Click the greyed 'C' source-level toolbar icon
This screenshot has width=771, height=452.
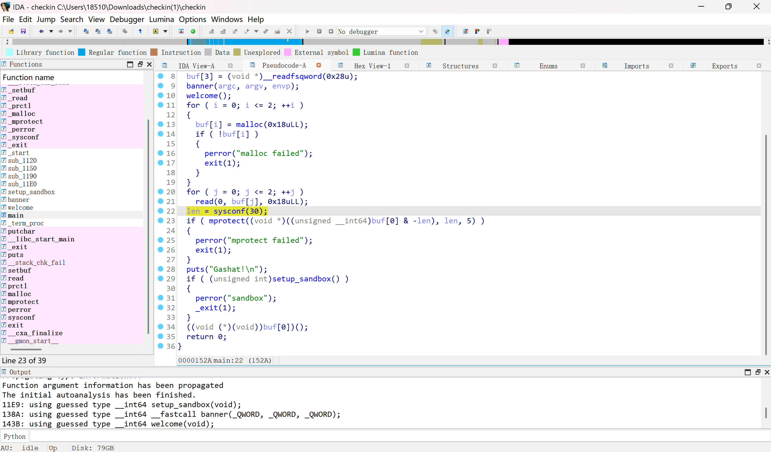(x=435, y=31)
